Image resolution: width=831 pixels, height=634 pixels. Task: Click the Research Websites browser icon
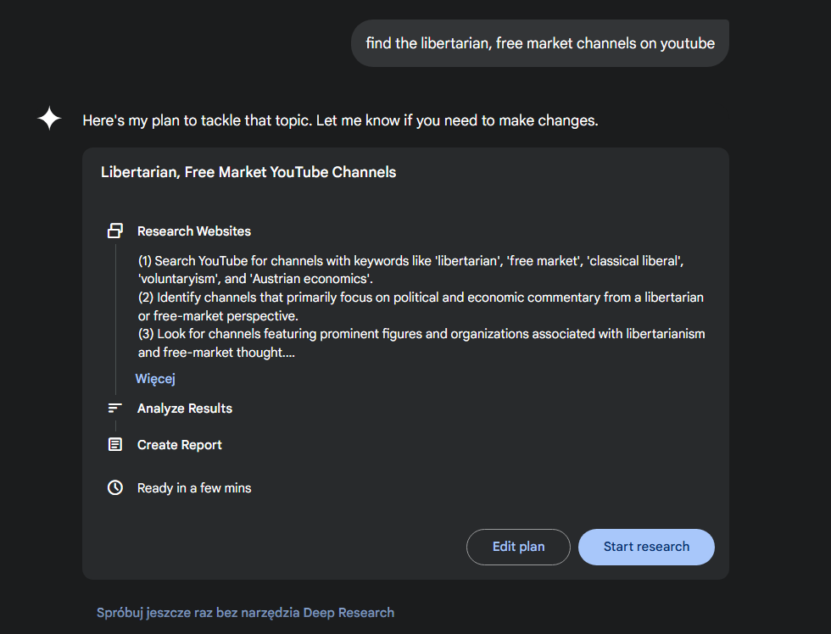click(115, 231)
